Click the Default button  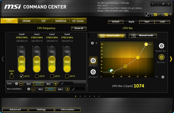[116, 22]
